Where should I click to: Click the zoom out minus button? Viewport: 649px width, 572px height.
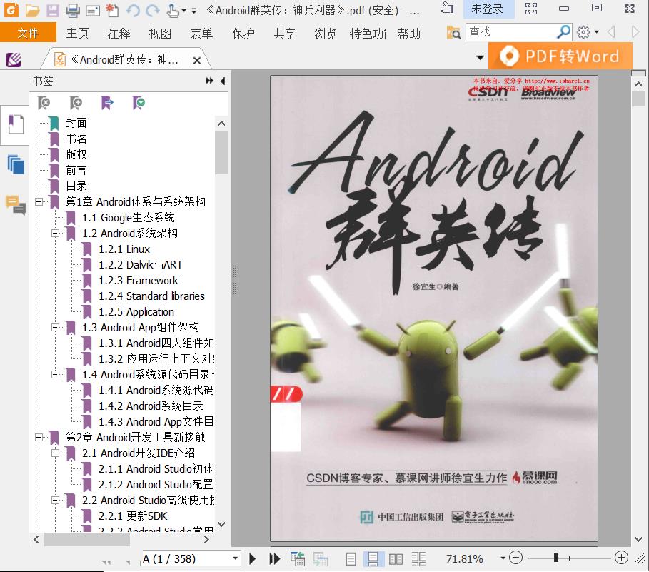pos(515,558)
